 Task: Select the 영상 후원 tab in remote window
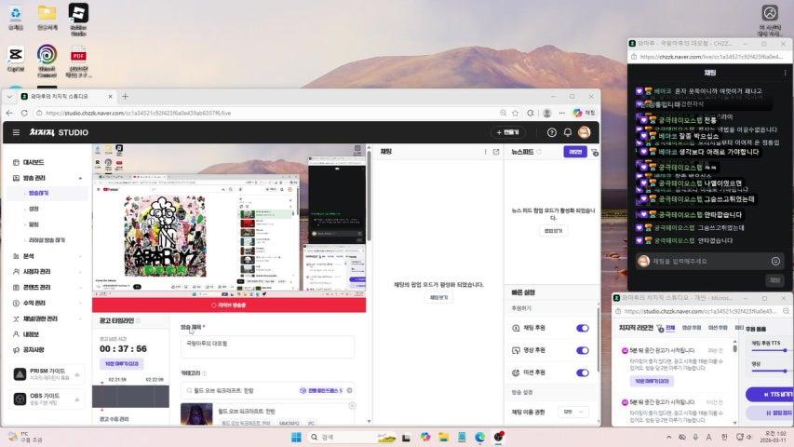tap(692, 328)
